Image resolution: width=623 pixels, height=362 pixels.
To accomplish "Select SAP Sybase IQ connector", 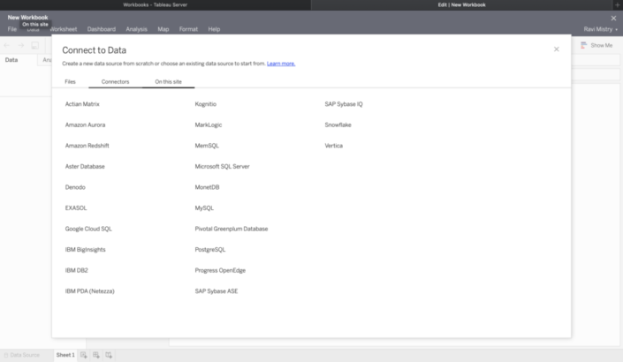I will [344, 104].
